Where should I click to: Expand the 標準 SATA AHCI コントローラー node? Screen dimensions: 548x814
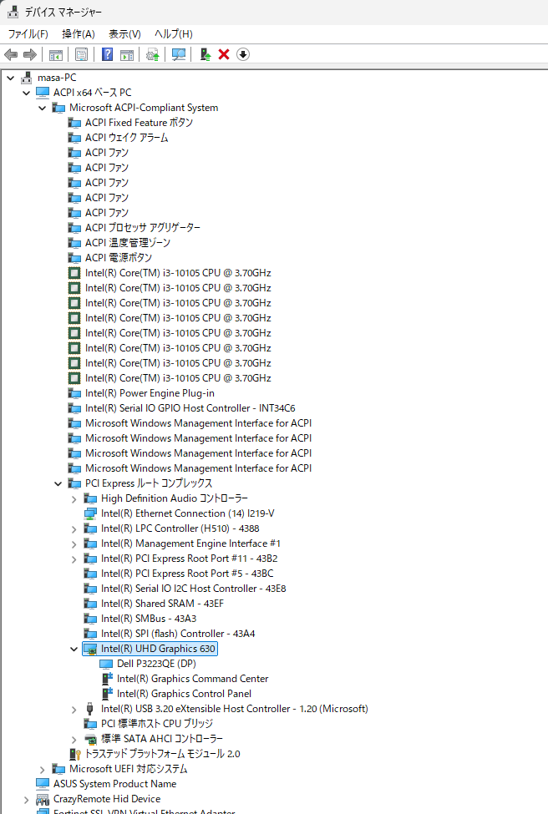(74, 740)
